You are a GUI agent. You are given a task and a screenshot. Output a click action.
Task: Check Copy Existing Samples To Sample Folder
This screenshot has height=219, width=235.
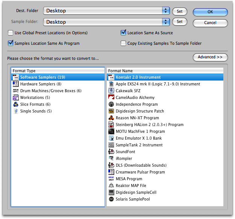(x=123, y=43)
